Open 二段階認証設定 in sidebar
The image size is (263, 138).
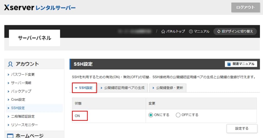(23, 116)
